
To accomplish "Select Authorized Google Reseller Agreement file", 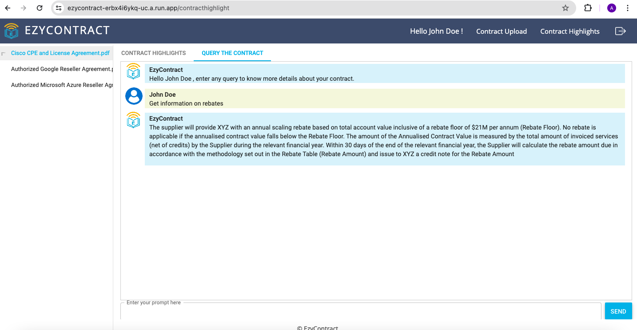I will point(56,69).
